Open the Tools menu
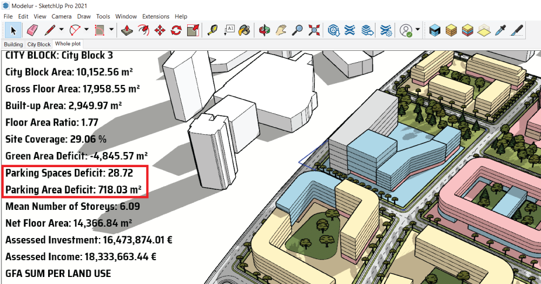 tap(103, 16)
